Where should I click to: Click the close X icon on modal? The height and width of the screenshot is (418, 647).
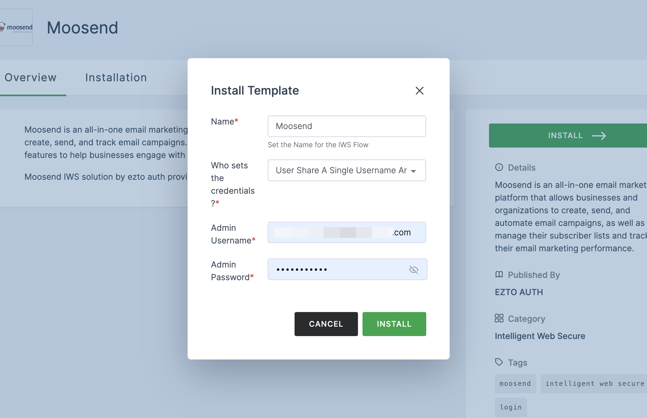[x=419, y=90]
